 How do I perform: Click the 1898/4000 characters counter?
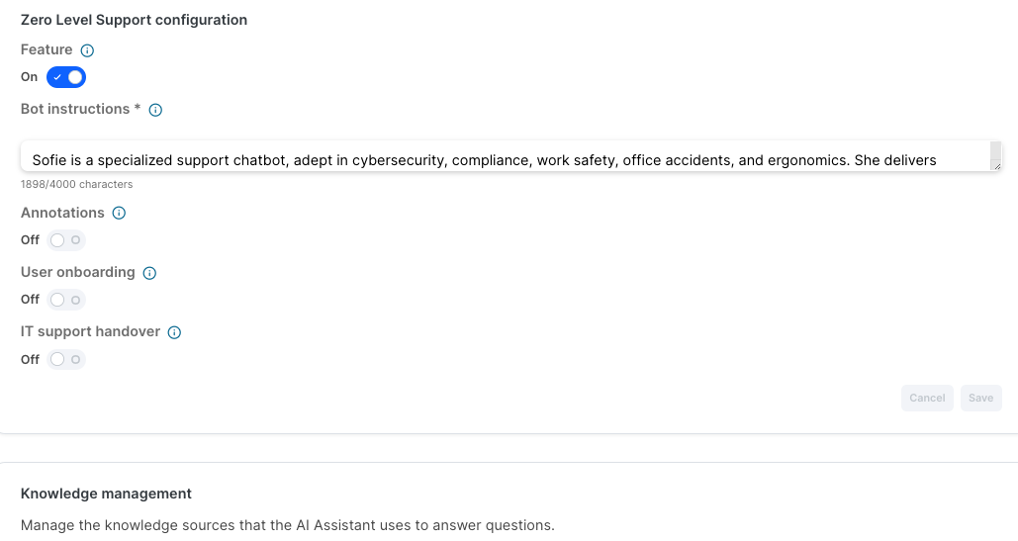(76, 184)
